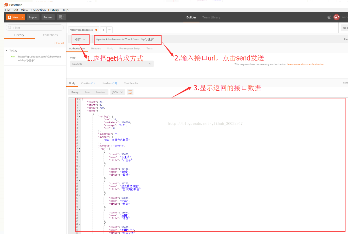348x234 pixels.
Task: Switch to the Builder tab
Action: 191,17
